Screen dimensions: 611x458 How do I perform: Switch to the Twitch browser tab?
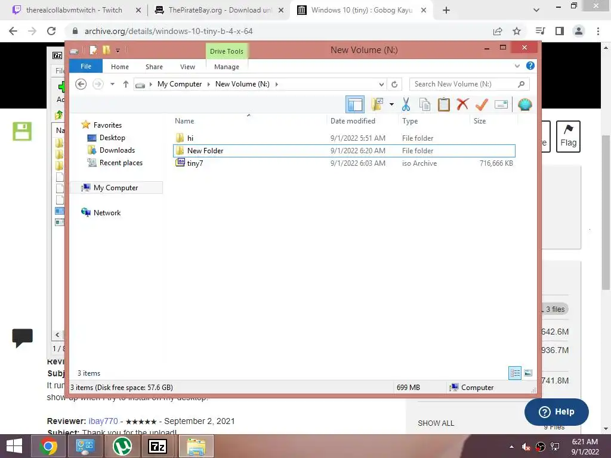tap(73, 10)
